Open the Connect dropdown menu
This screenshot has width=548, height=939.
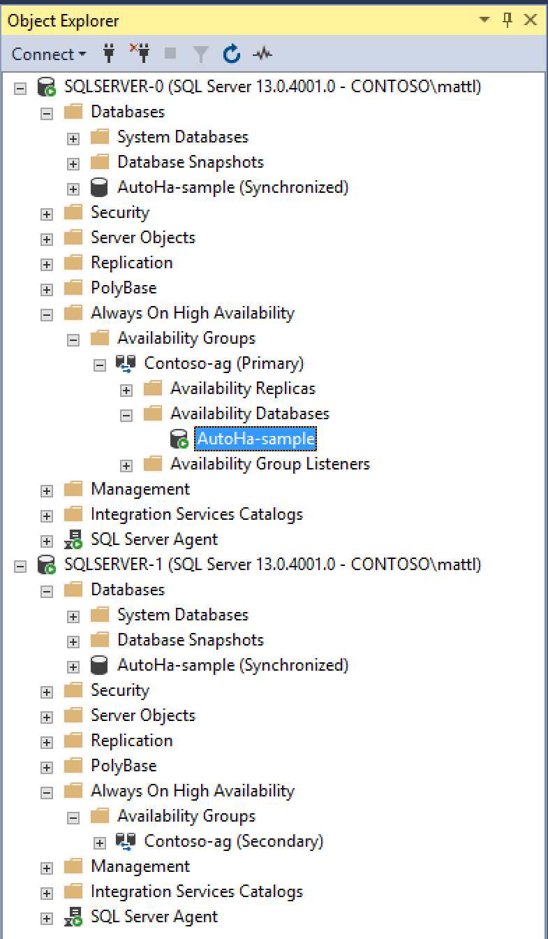pyautogui.click(x=47, y=54)
